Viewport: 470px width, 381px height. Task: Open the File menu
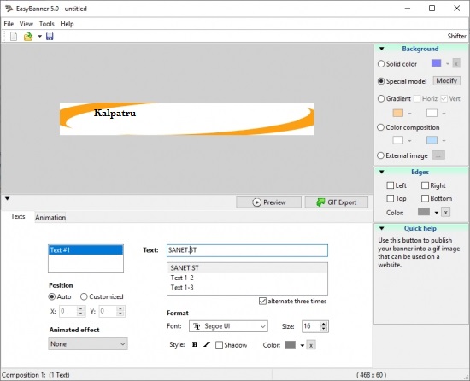click(9, 24)
